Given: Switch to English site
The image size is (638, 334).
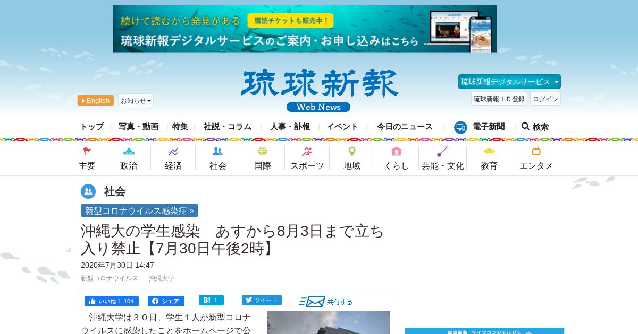Looking at the screenshot, I should tap(96, 100).
